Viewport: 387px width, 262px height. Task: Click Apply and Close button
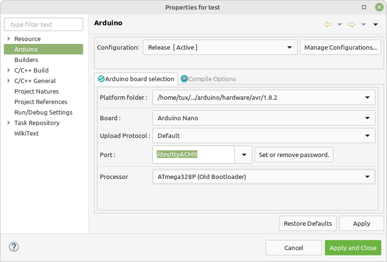[x=353, y=248]
